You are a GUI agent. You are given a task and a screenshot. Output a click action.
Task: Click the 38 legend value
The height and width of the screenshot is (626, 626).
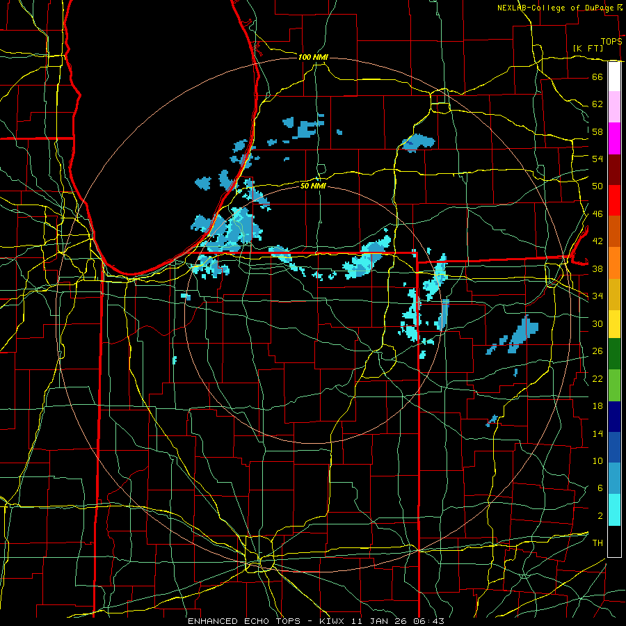click(597, 269)
